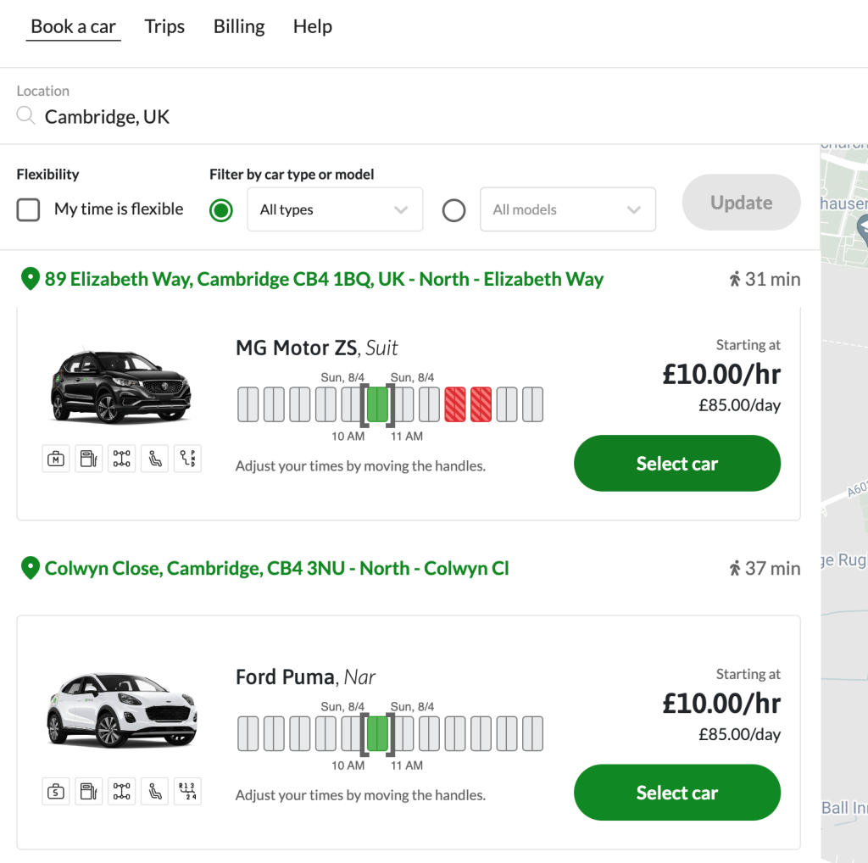Click the £10.00/hr price on Ford Puma

coord(722,704)
